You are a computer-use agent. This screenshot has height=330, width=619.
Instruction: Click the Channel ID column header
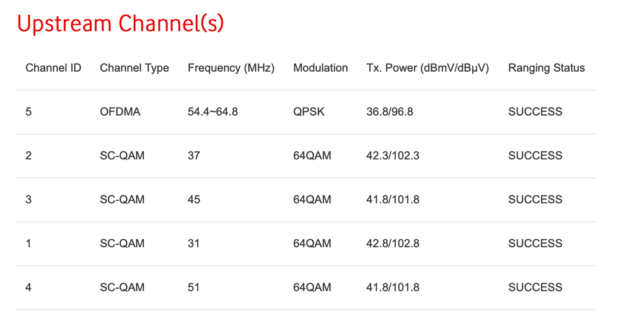pos(53,68)
